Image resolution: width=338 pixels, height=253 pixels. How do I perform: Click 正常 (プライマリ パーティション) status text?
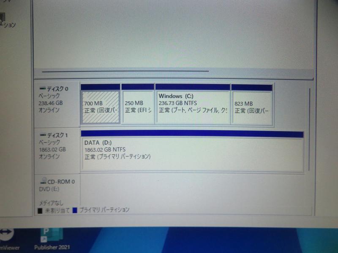click(117, 156)
